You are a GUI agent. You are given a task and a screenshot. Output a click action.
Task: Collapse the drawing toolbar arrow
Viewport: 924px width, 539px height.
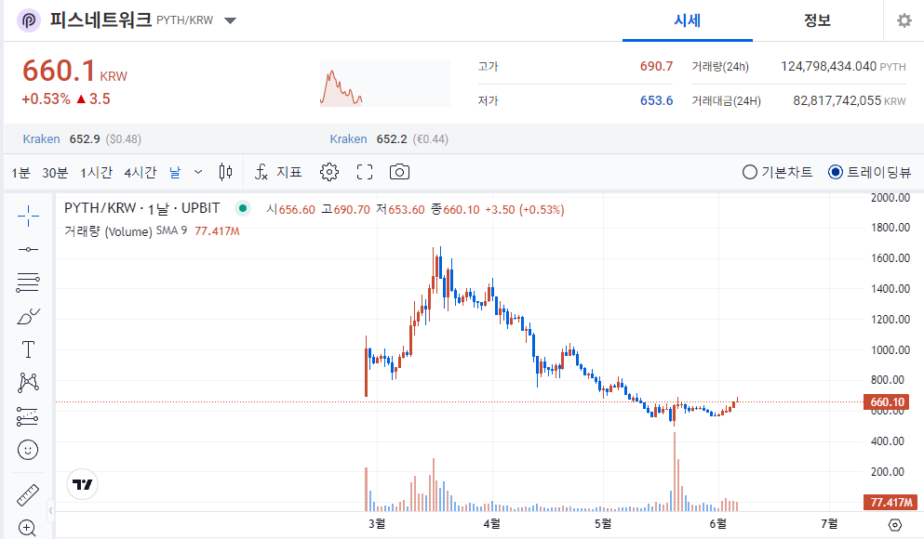tap(50, 511)
